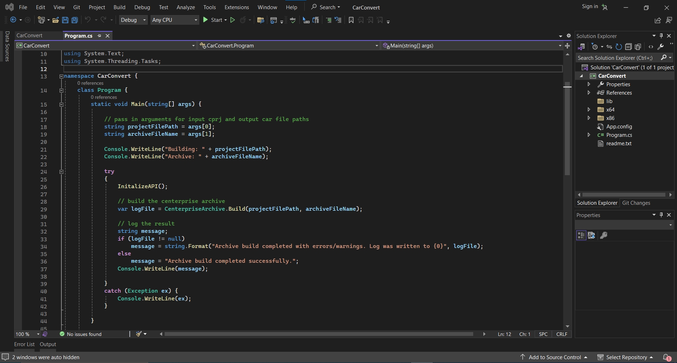Open a file with the Open File icon
Viewport: 677px width, 363px height.
point(55,20)
